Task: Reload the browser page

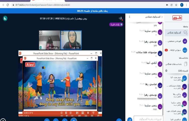Action: click(x=8, y=5)
